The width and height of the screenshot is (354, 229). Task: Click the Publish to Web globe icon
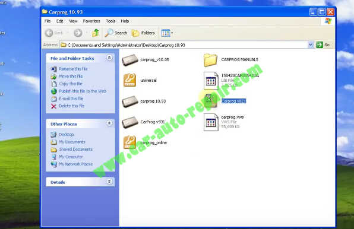53,91
